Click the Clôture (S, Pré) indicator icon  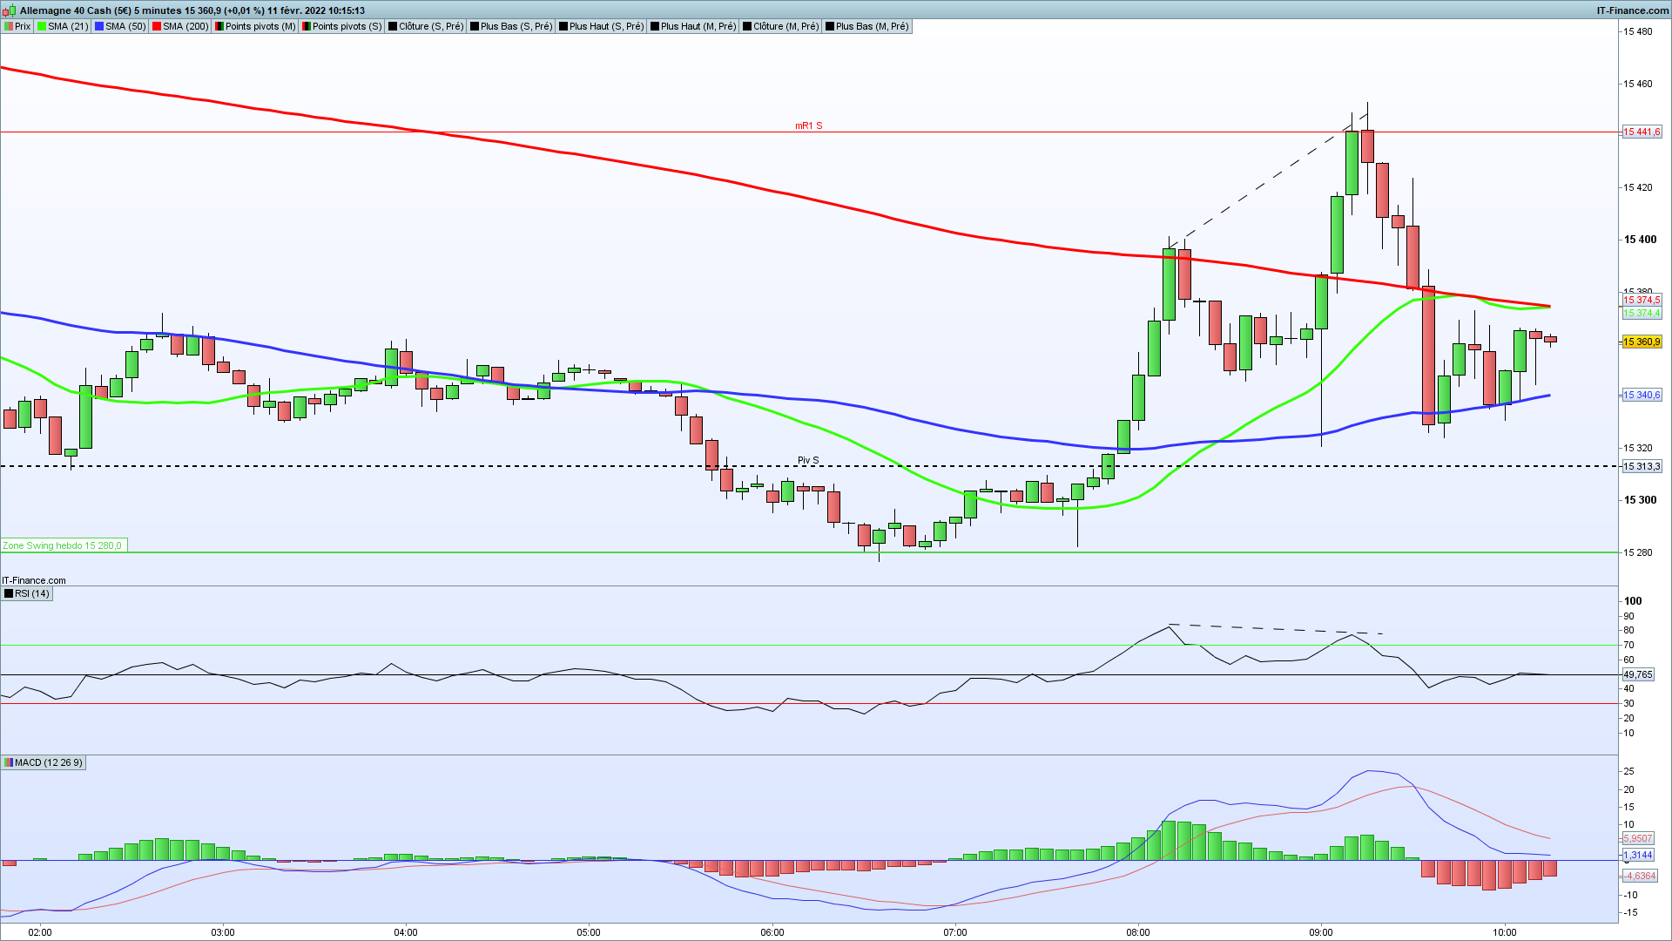[x=393, y=26]
